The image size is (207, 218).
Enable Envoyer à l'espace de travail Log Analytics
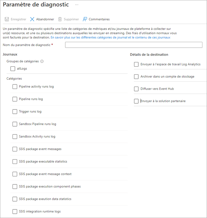136,65
